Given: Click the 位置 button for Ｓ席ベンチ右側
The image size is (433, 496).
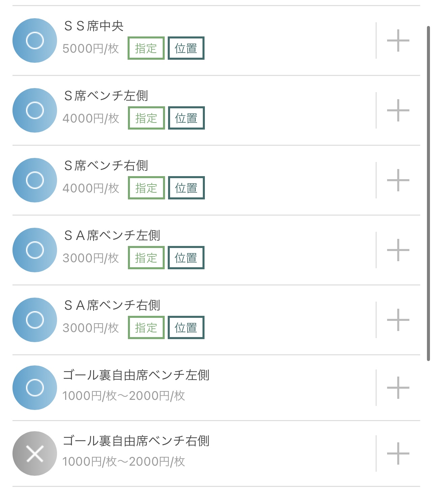Looking at the screenshot, I should coord(186,188).
